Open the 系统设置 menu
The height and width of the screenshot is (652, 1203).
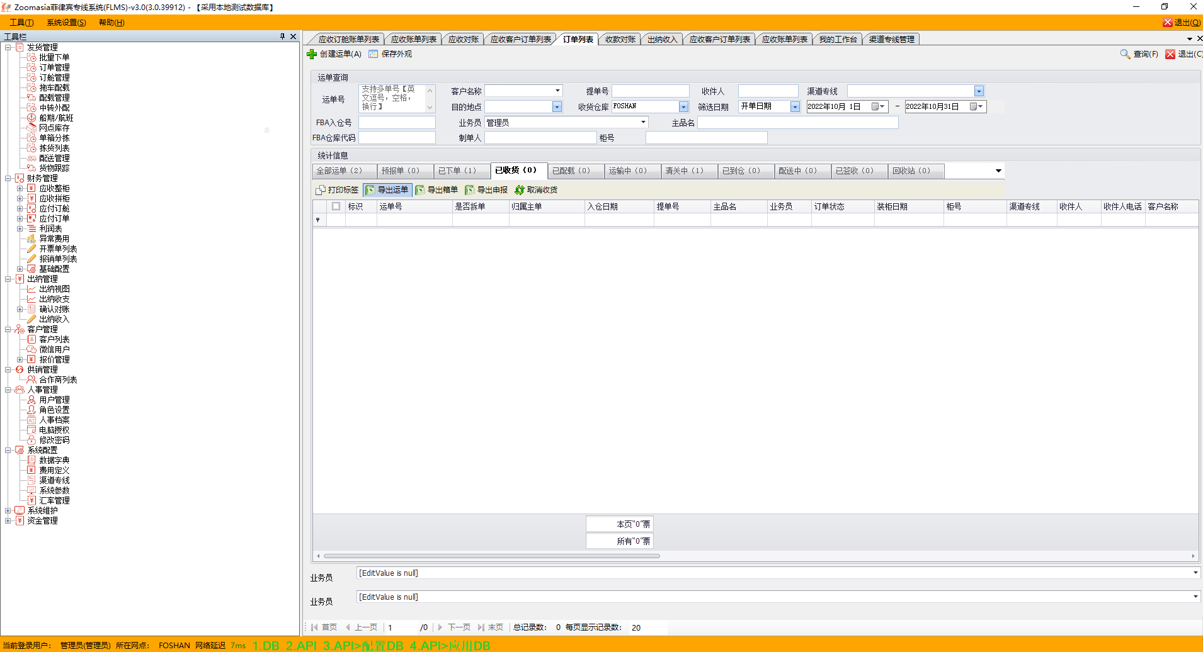click(x=66, y=23)
